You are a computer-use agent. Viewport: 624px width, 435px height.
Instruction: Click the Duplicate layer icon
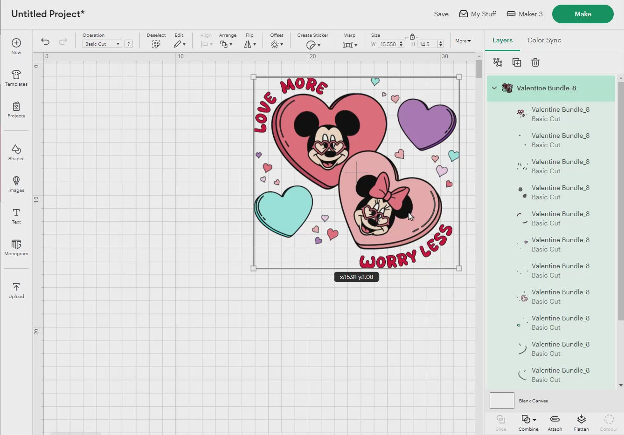(x=516, y=62)
